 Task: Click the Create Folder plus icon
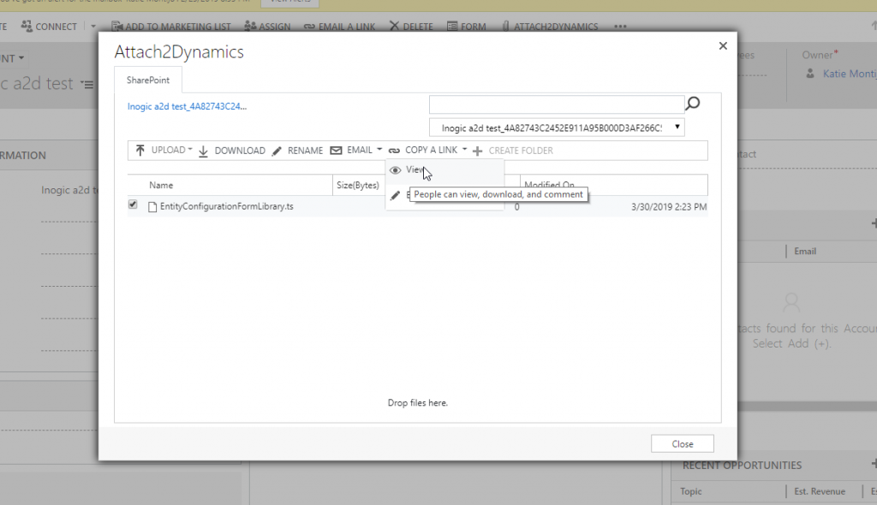476,150
